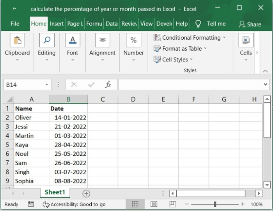Toggle Page Break Preview view
This screenshot has height=211, width=273.
click(x=173, y=204)
